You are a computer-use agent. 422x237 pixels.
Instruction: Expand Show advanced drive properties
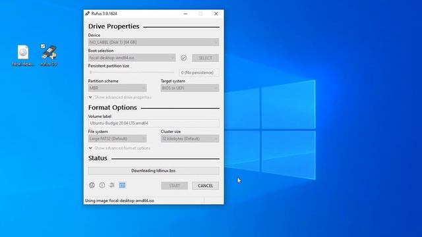tap(120, 97)
